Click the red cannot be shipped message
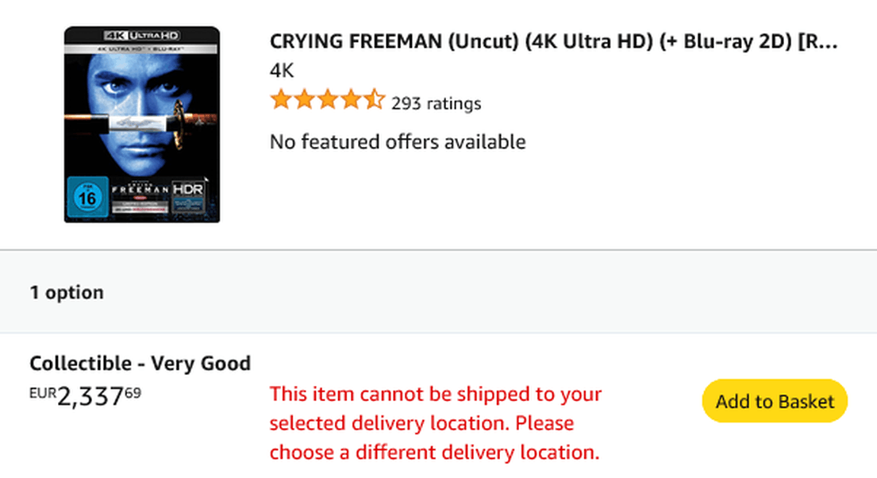The image size is (877, 478). coord(436,423)
